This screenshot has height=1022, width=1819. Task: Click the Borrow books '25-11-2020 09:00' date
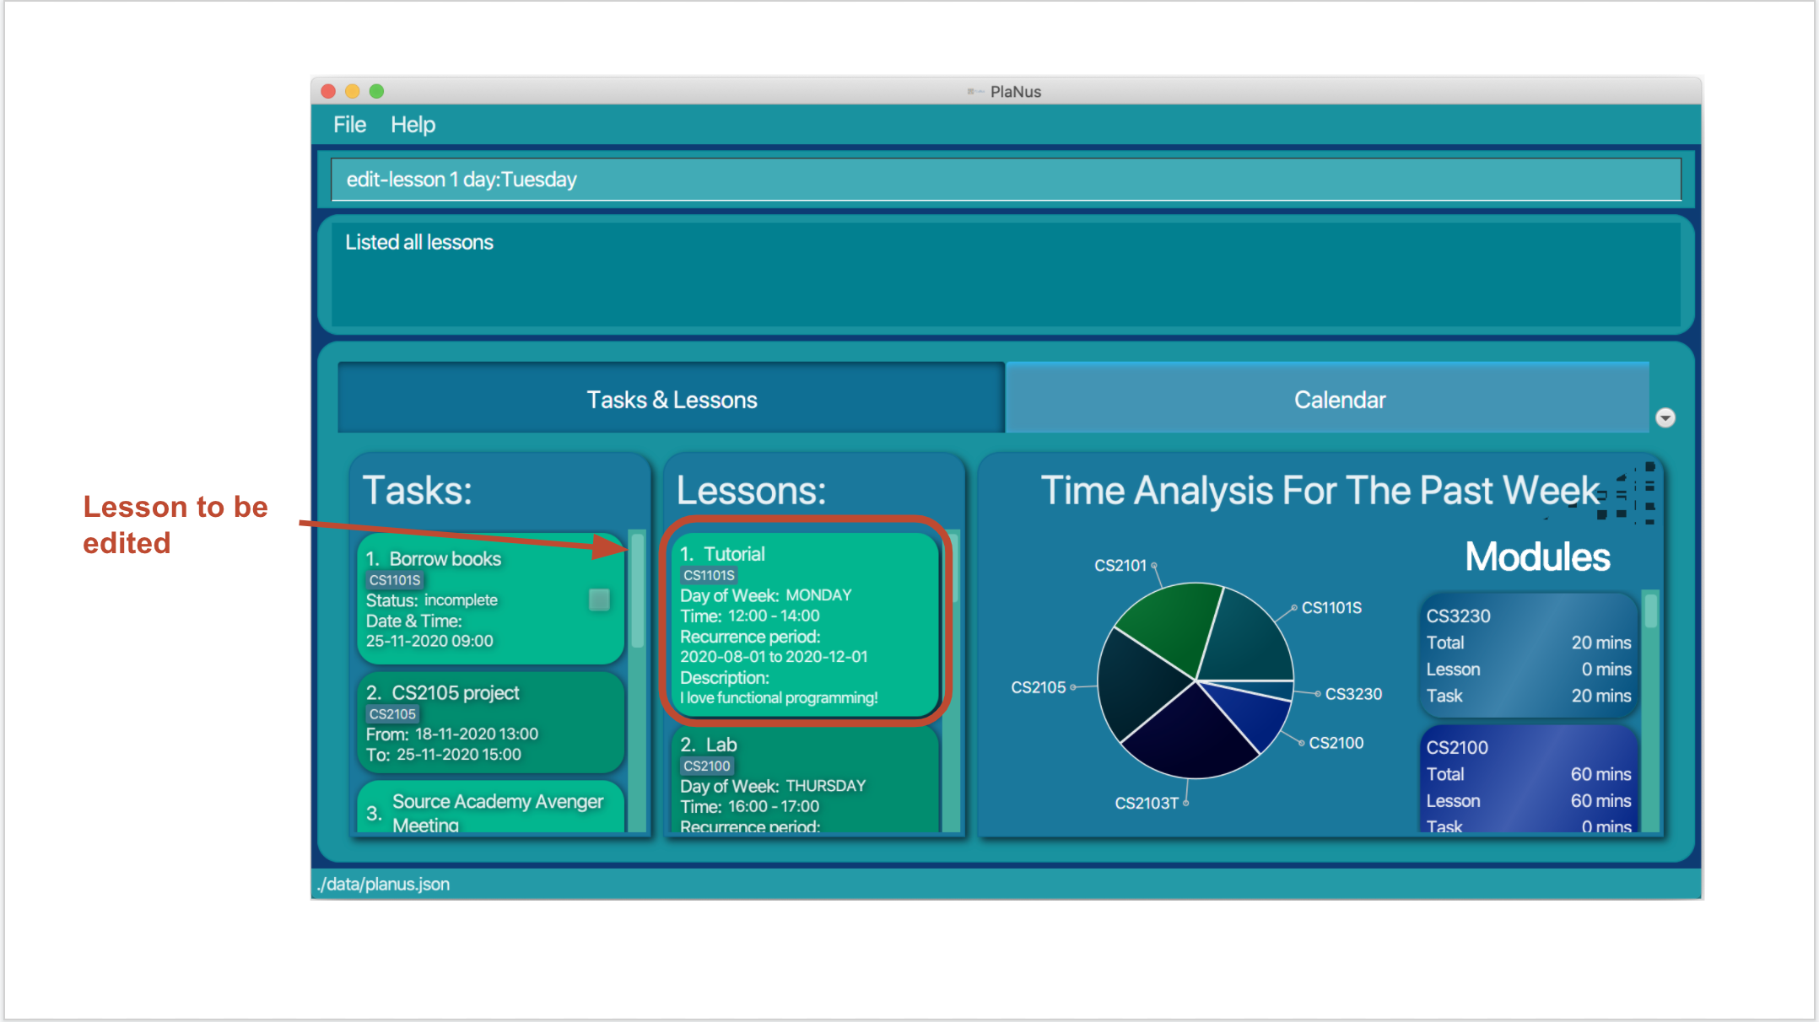coord(429,642)
